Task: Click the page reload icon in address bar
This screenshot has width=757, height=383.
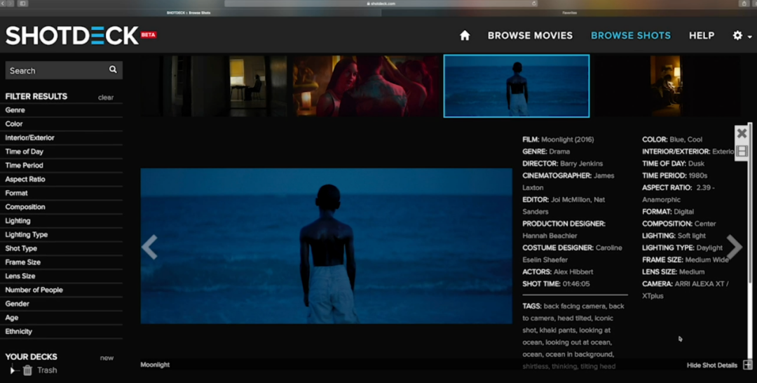Action: coord(534,4)
